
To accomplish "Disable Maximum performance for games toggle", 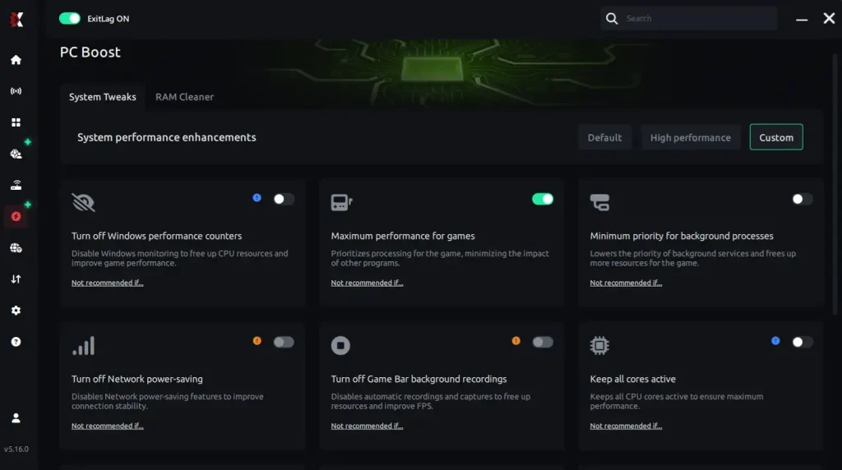I will click(543, 199).
